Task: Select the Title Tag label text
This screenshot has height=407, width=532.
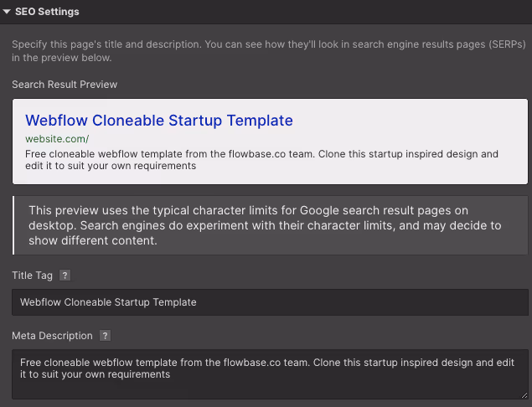Action: tap(33, 276)
